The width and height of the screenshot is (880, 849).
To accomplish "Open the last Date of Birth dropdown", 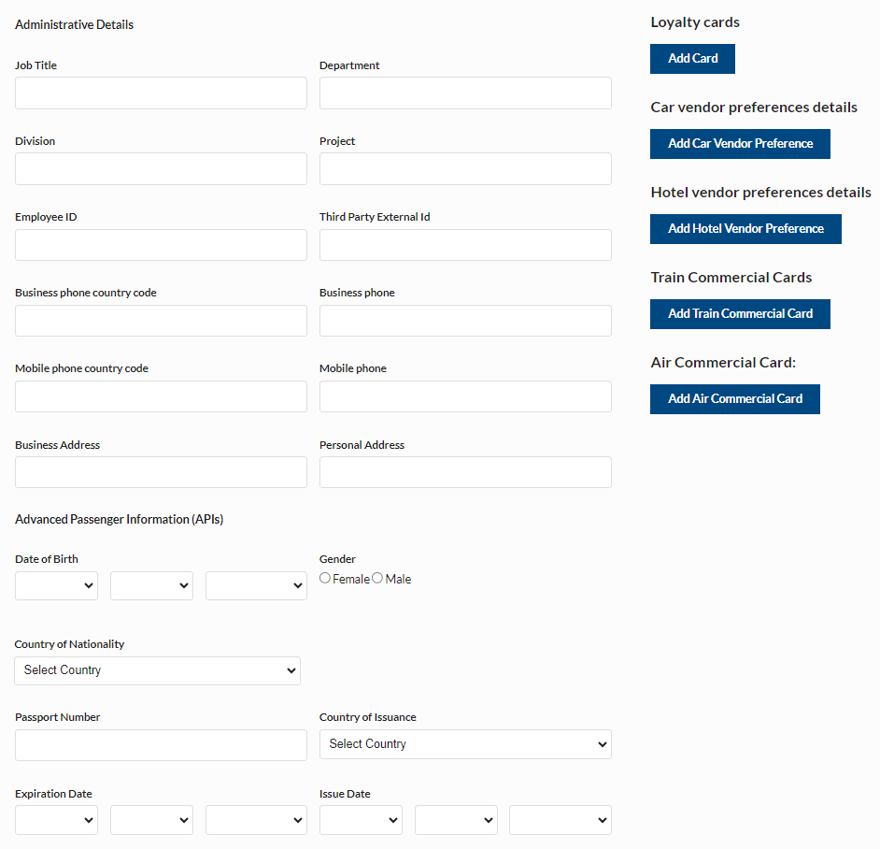I will [x=256, y=585].
